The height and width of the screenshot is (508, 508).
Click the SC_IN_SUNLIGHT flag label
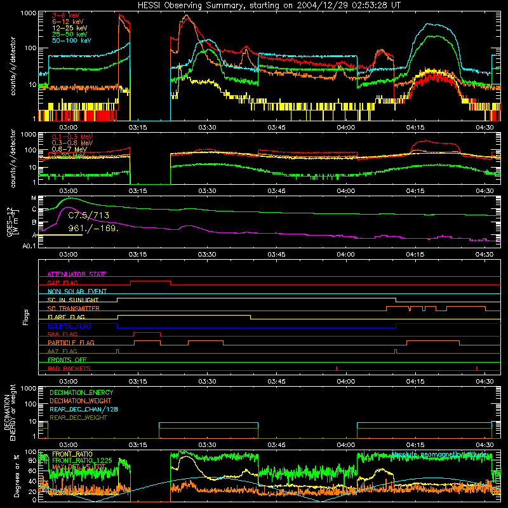pos(73,300)
